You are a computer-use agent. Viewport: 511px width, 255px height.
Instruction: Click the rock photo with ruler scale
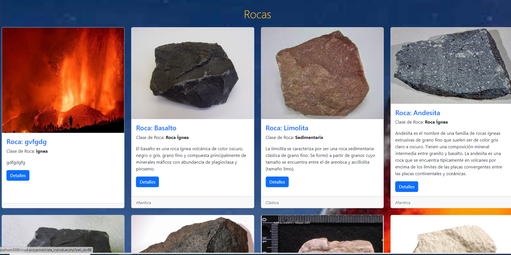(x=322, y=234)
